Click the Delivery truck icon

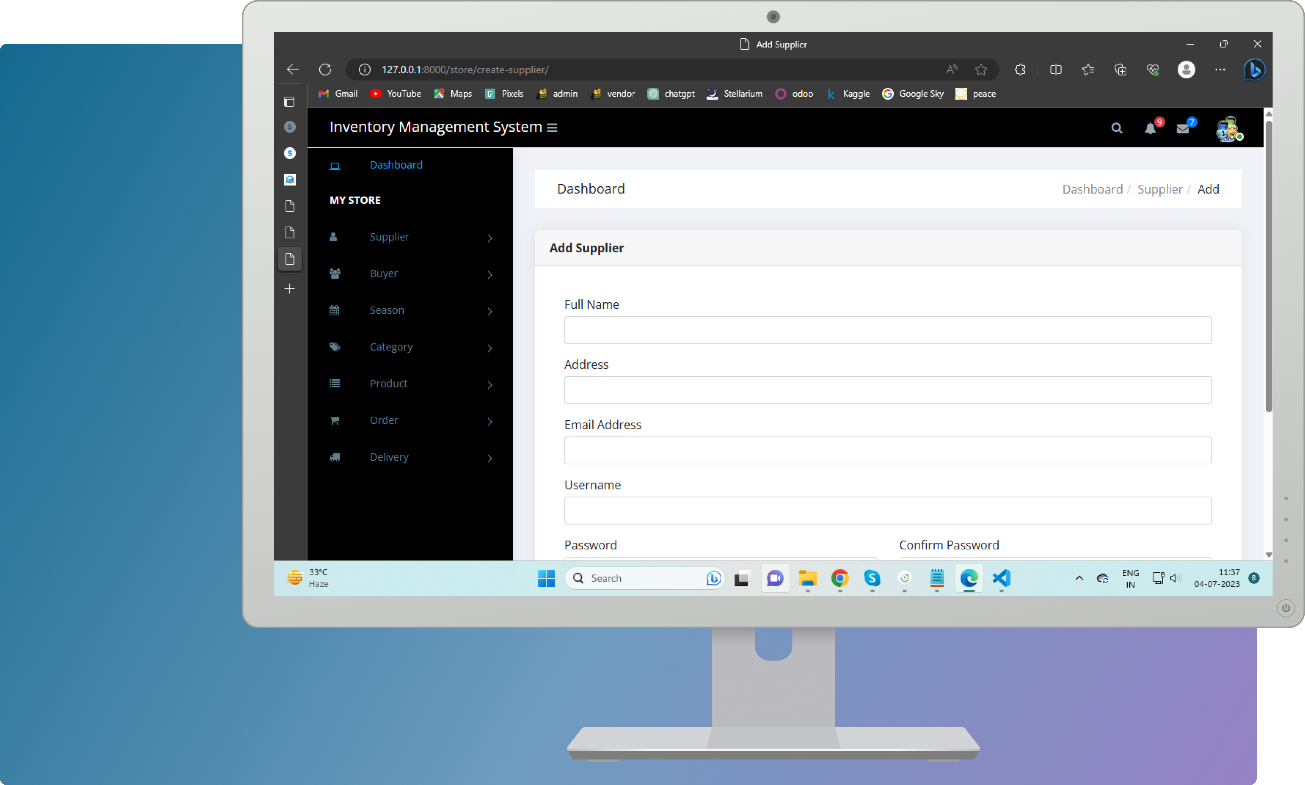pos(335,457)
